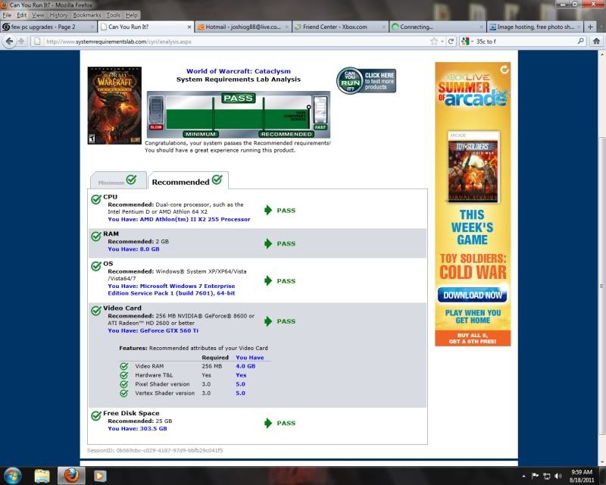
Task: Click the OS green checkmark icon
Action: 96,266
